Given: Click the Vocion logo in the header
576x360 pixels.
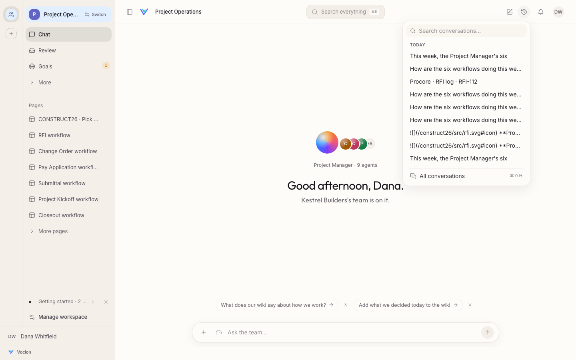Looking at the screenshot, I should click(x=144, y=12).
